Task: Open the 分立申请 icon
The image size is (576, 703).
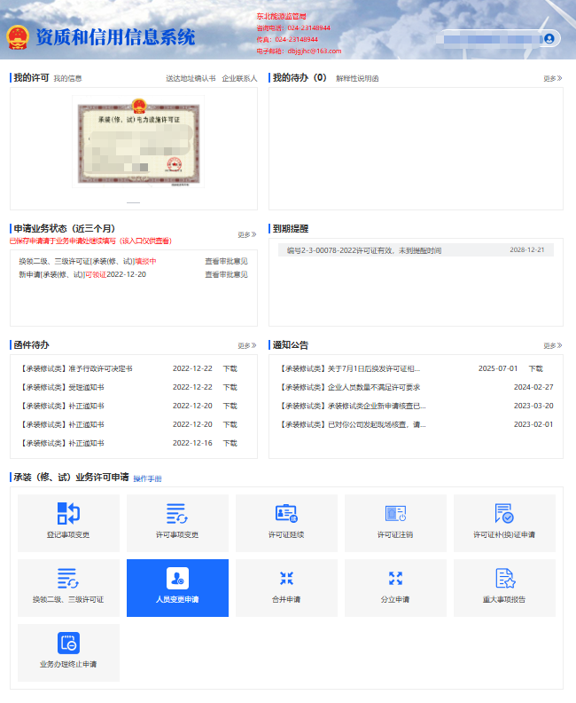Action: [x=395, y=579]
